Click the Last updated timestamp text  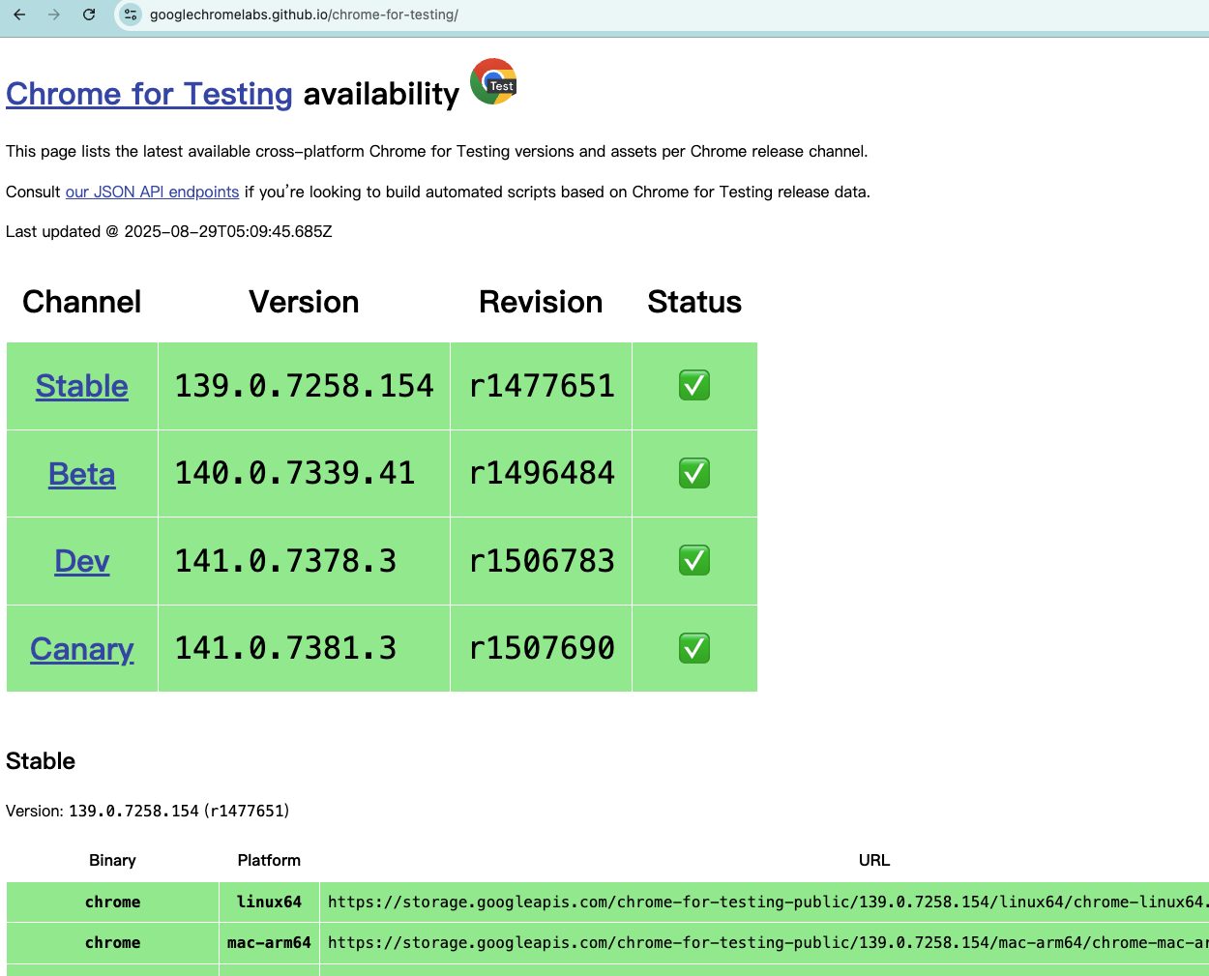click(x=169, y=231)
